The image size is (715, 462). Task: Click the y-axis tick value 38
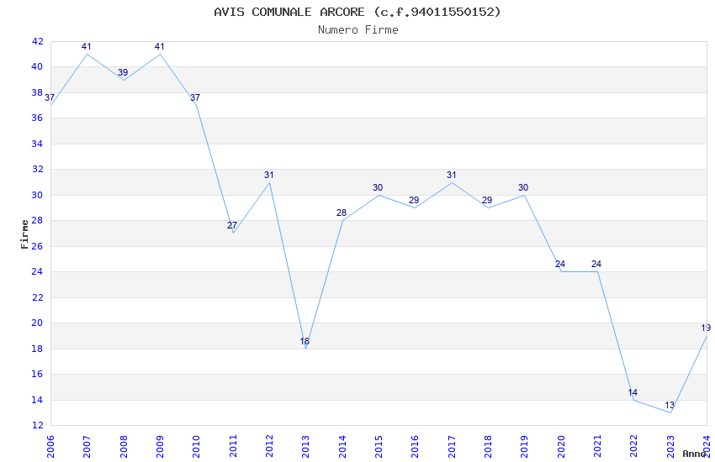(x=37, y=93)
